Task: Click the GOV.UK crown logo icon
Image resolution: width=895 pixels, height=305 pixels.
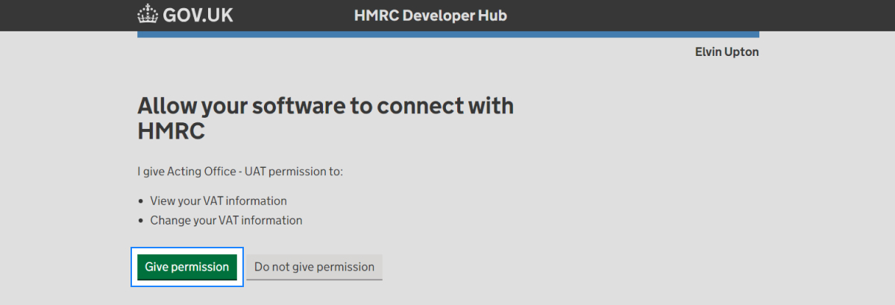Action: tap(148, 15)
